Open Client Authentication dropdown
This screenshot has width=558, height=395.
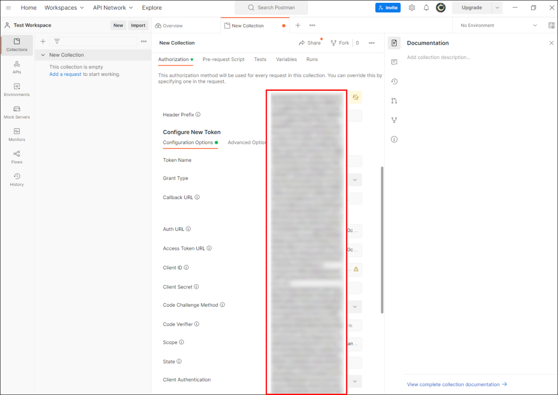click(355, 382)
